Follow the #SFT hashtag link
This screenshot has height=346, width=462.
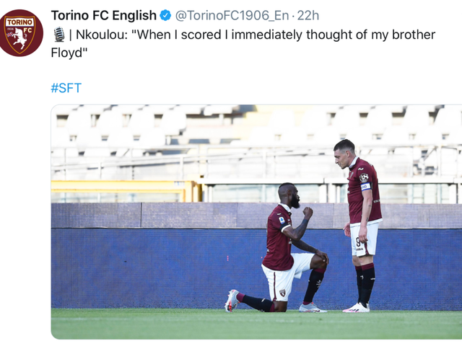tap(66, 88)
